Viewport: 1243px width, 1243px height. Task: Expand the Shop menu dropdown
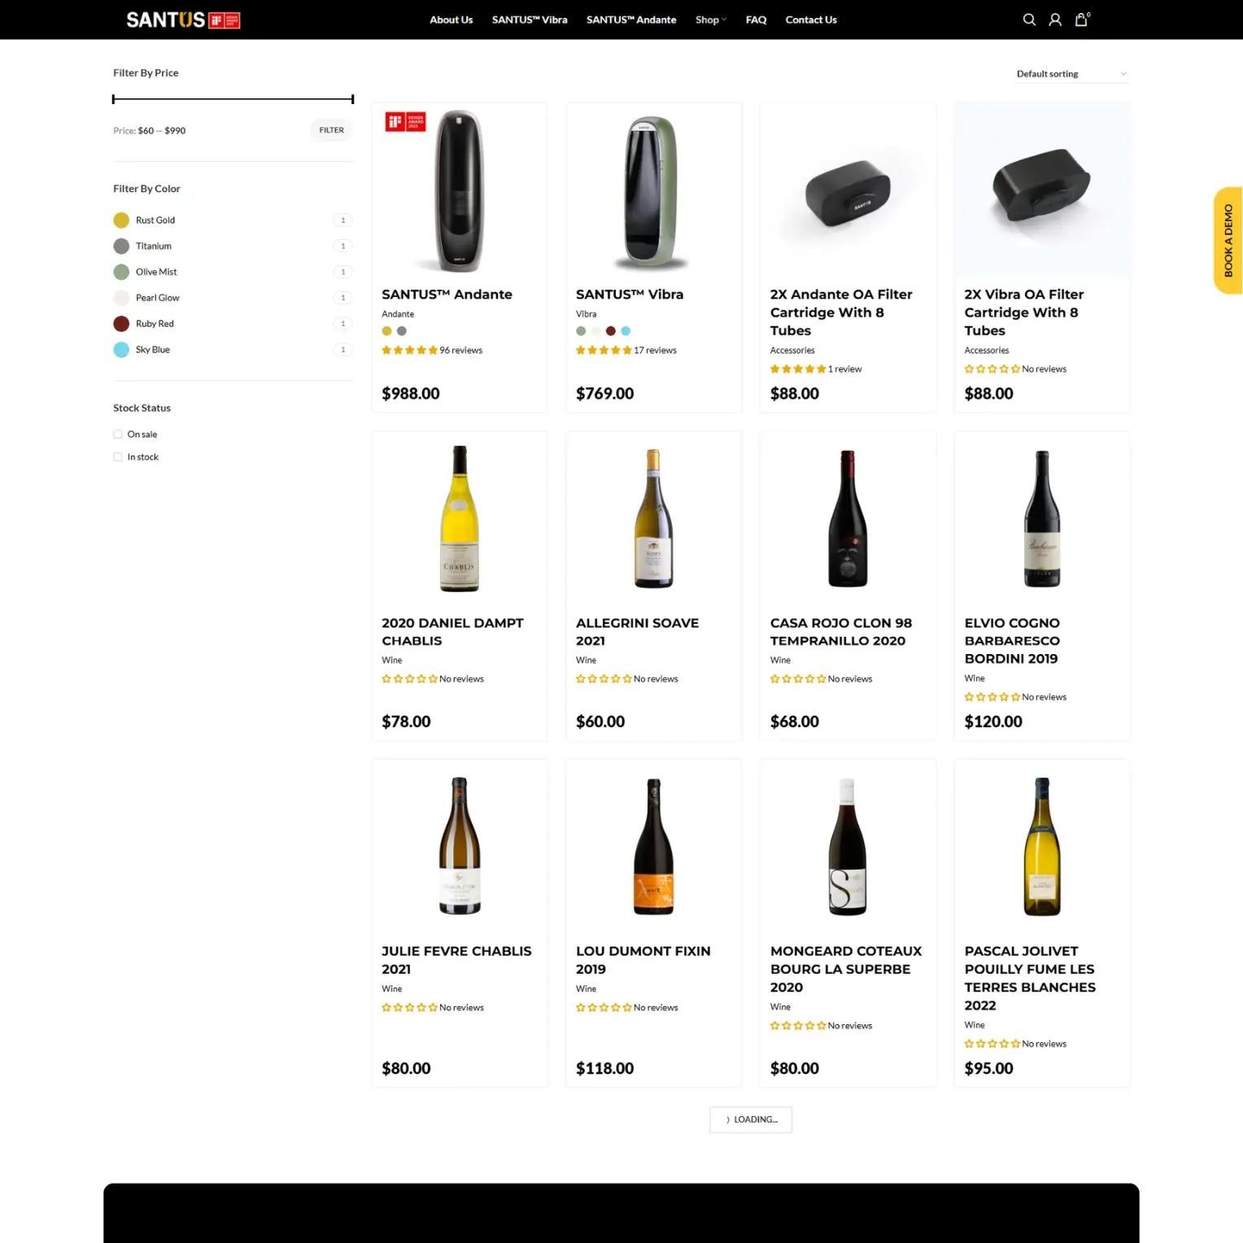click(x=711, y=20)
